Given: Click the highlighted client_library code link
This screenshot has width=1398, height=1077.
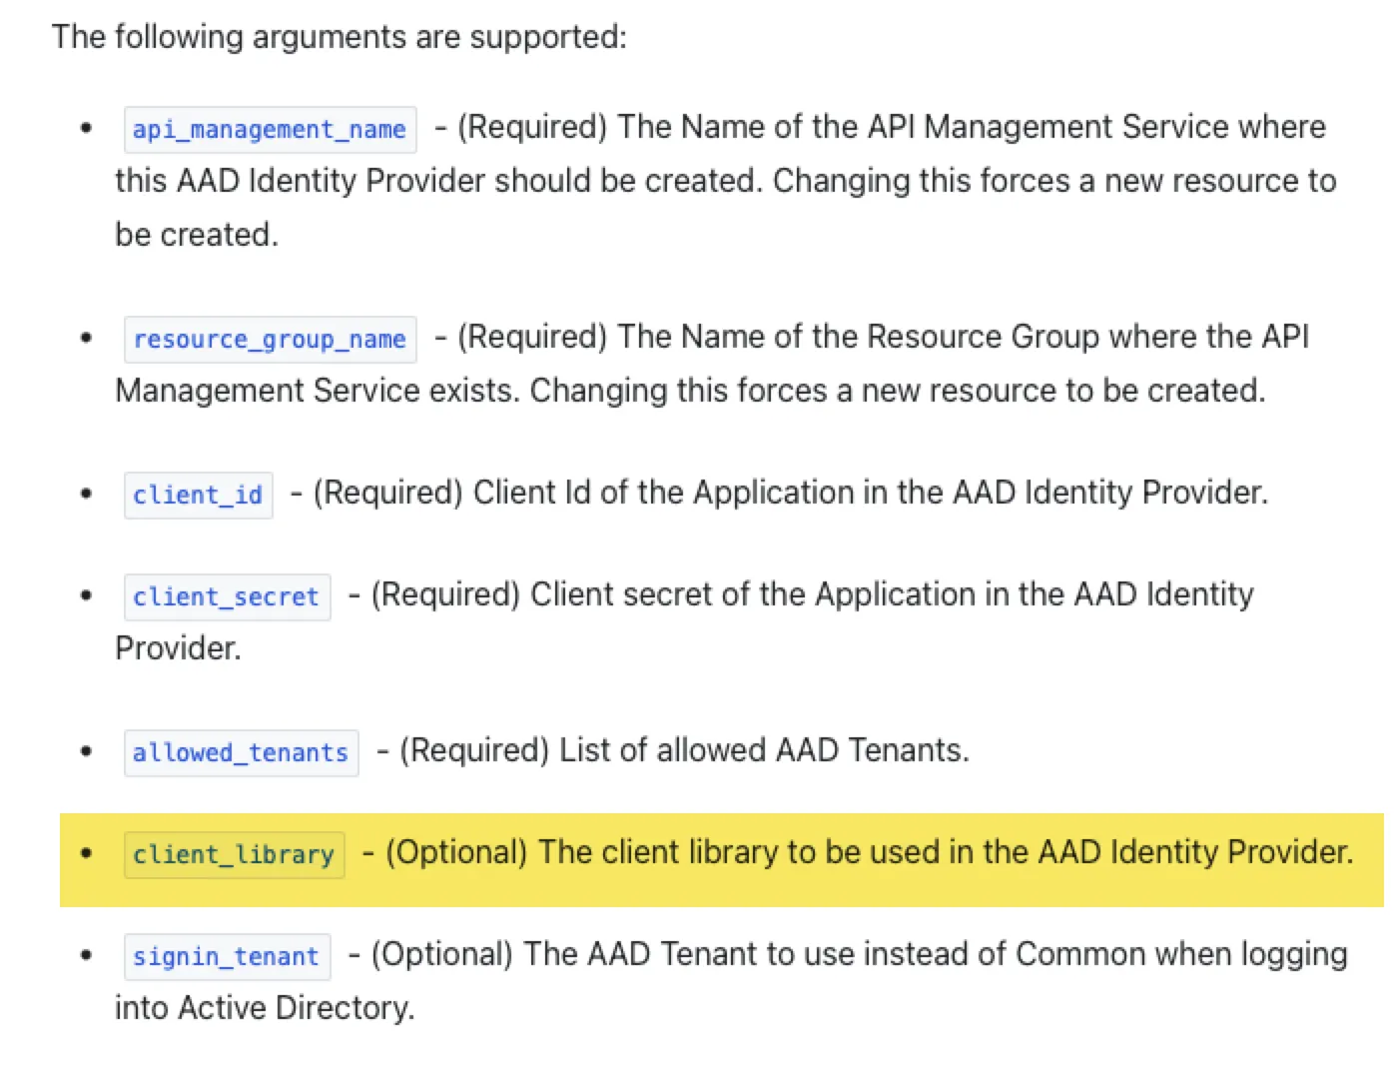Looking at the screenshot, I should tap(234, 855).
